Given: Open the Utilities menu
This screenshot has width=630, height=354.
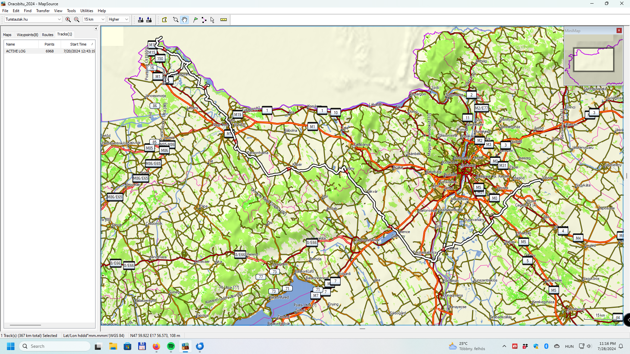Looking at the screenshot, I should tap(87, 11).
